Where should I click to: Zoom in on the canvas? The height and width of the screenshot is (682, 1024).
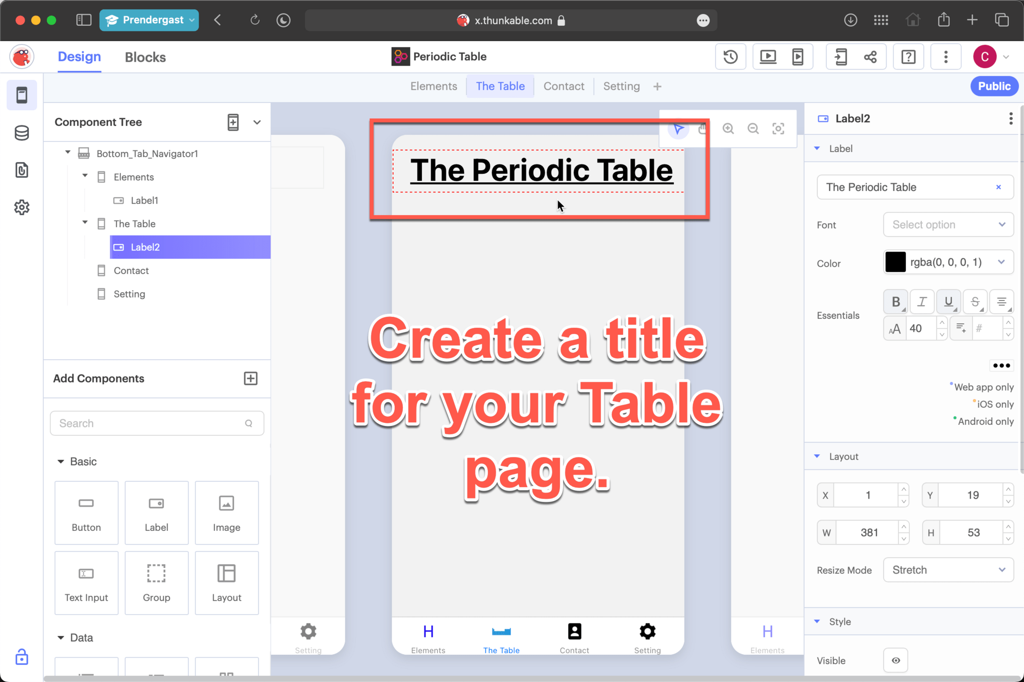coord(728,129)
